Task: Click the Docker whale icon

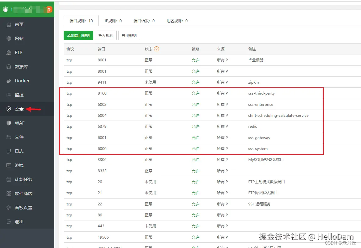Action: [9, 81]
